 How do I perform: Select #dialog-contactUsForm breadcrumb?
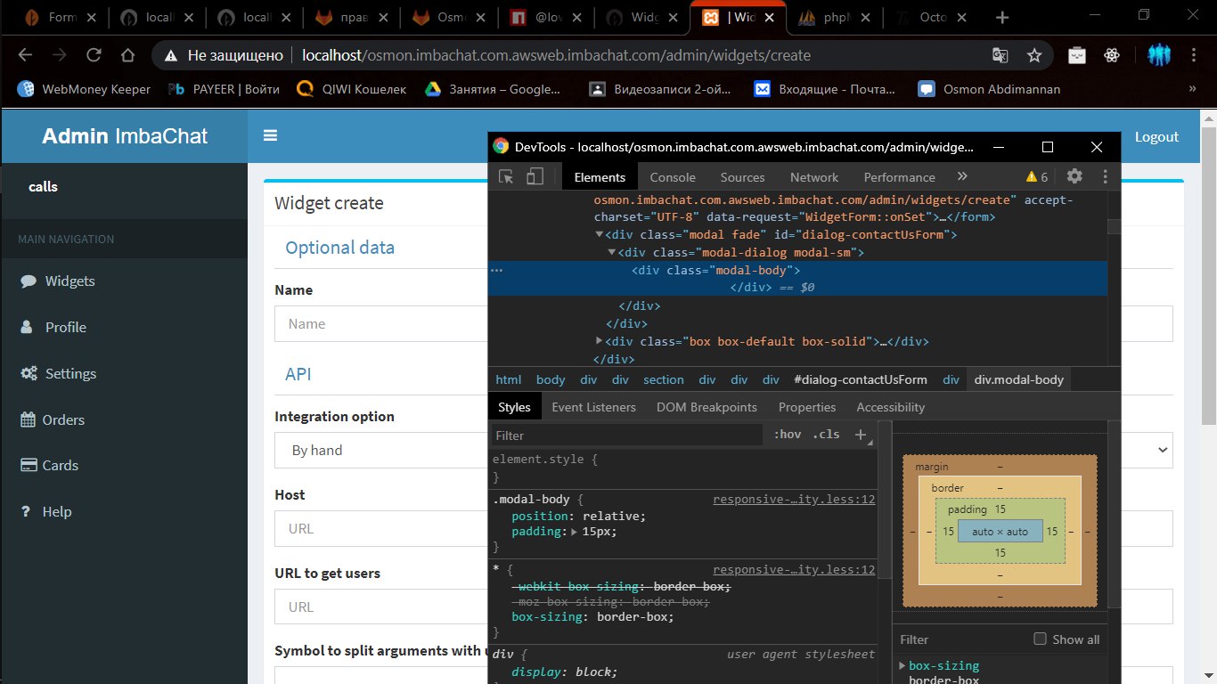(x=861, y=379)
